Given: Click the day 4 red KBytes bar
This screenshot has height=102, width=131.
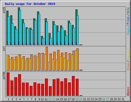Looking at the screenshot, I should [19, 85].
